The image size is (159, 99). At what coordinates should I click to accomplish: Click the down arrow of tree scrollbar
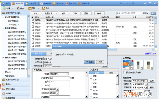[29, 76]
